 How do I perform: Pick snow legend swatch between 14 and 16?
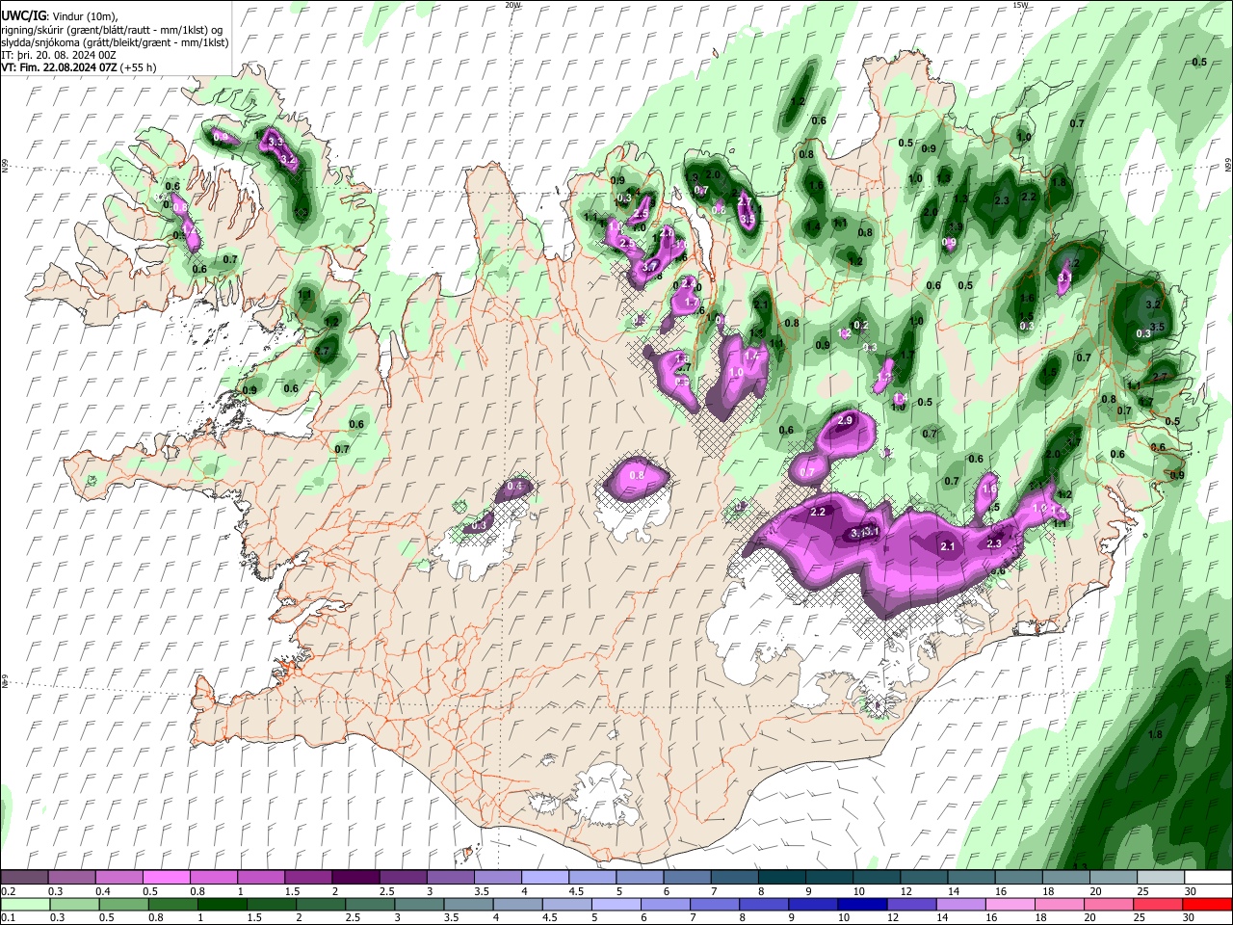pos(972,878)
